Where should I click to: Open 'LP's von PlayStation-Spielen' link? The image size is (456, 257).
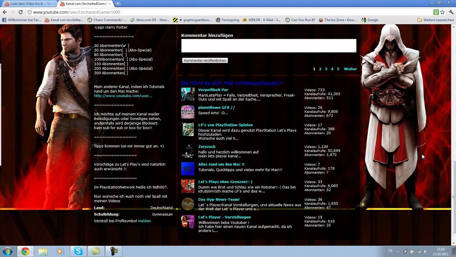tap(226, 125)
